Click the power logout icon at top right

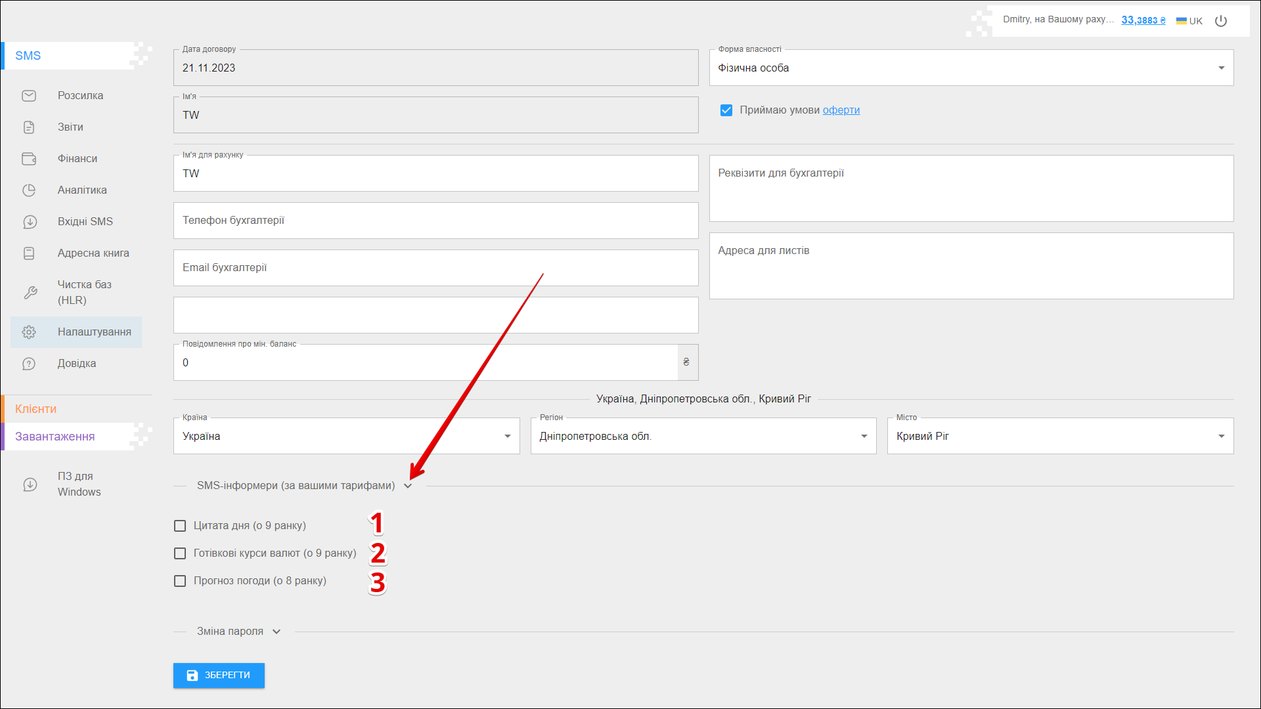[x=1221, y=21]
